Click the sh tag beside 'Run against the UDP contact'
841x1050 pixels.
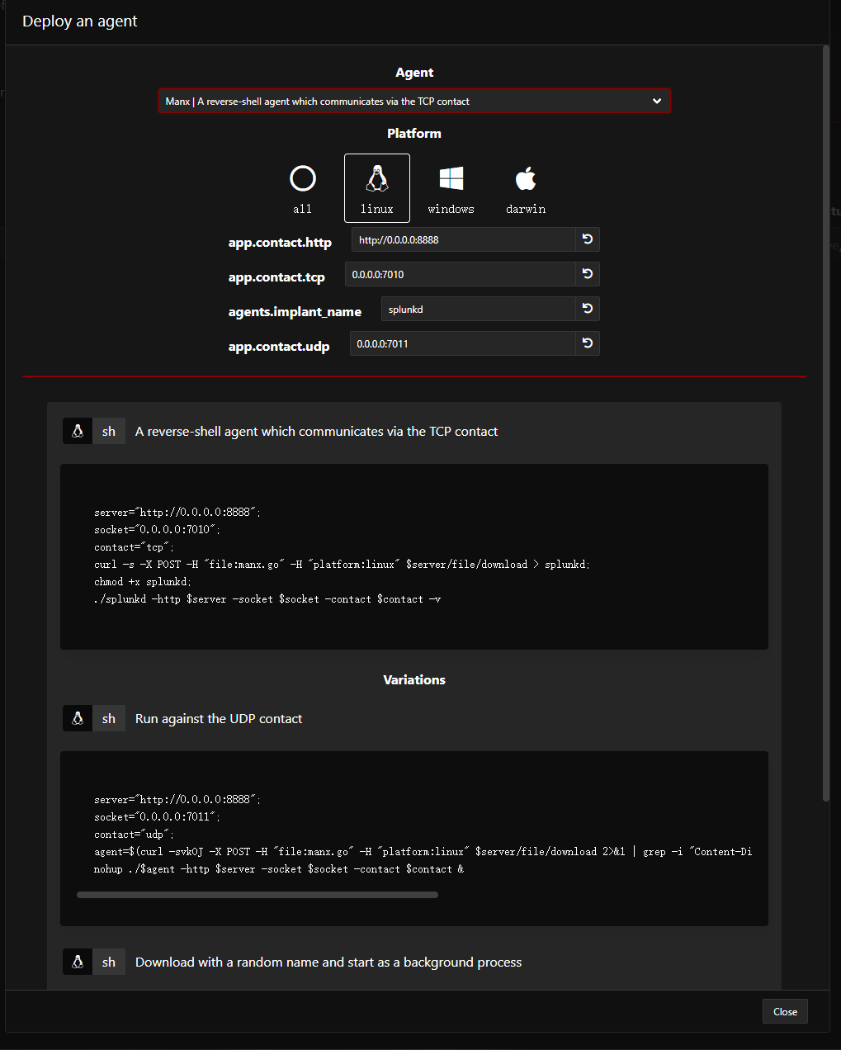click(109, 718)
